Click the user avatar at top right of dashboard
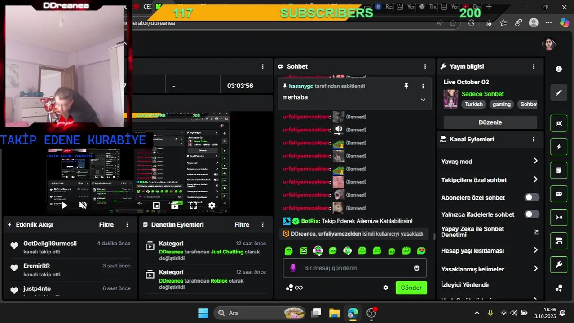 [549, 44]
